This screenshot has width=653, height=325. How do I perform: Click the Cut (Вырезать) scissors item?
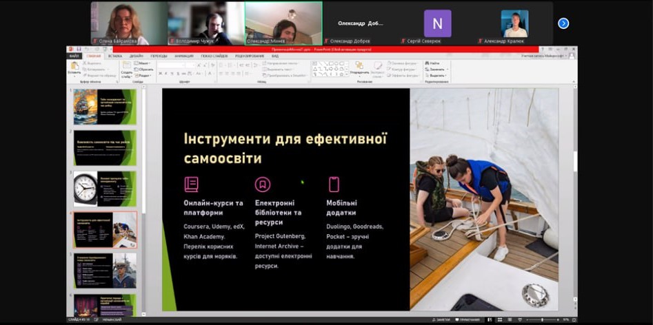(x=92, y=63)
